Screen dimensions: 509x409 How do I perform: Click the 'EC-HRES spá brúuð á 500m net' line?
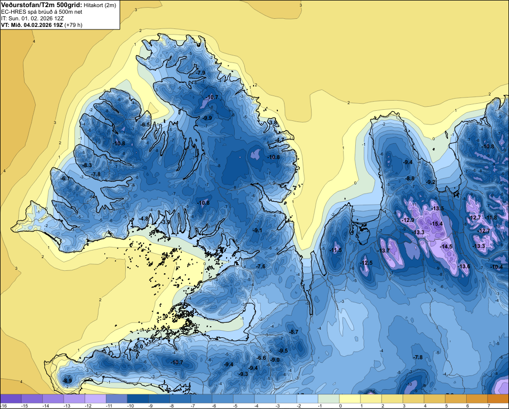pos(42,12)
